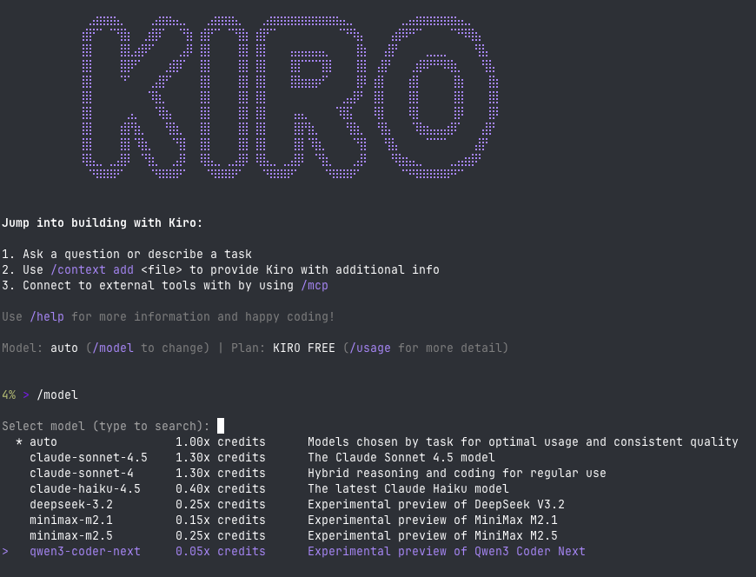756x577 pixels.
Task: Click 'Hybrid reasoning and coding for regular use'
Action: click(456, 474)
